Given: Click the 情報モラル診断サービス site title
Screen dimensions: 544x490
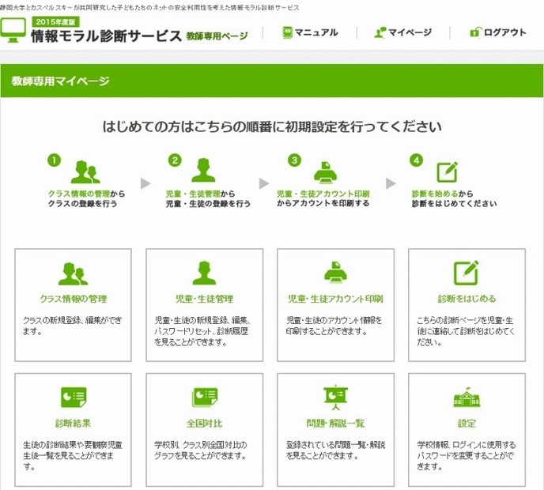Looking at the screenshot, I should [x=107, y=36].
